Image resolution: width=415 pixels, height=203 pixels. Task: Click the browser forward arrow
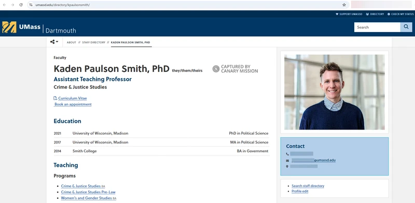pos(12,5)
